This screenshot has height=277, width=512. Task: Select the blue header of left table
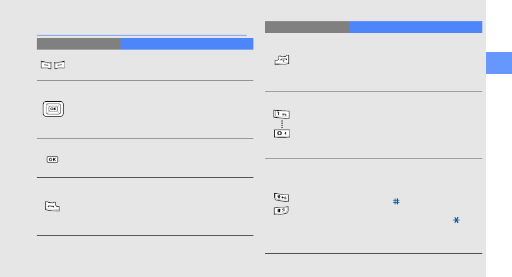pos(187,44)
